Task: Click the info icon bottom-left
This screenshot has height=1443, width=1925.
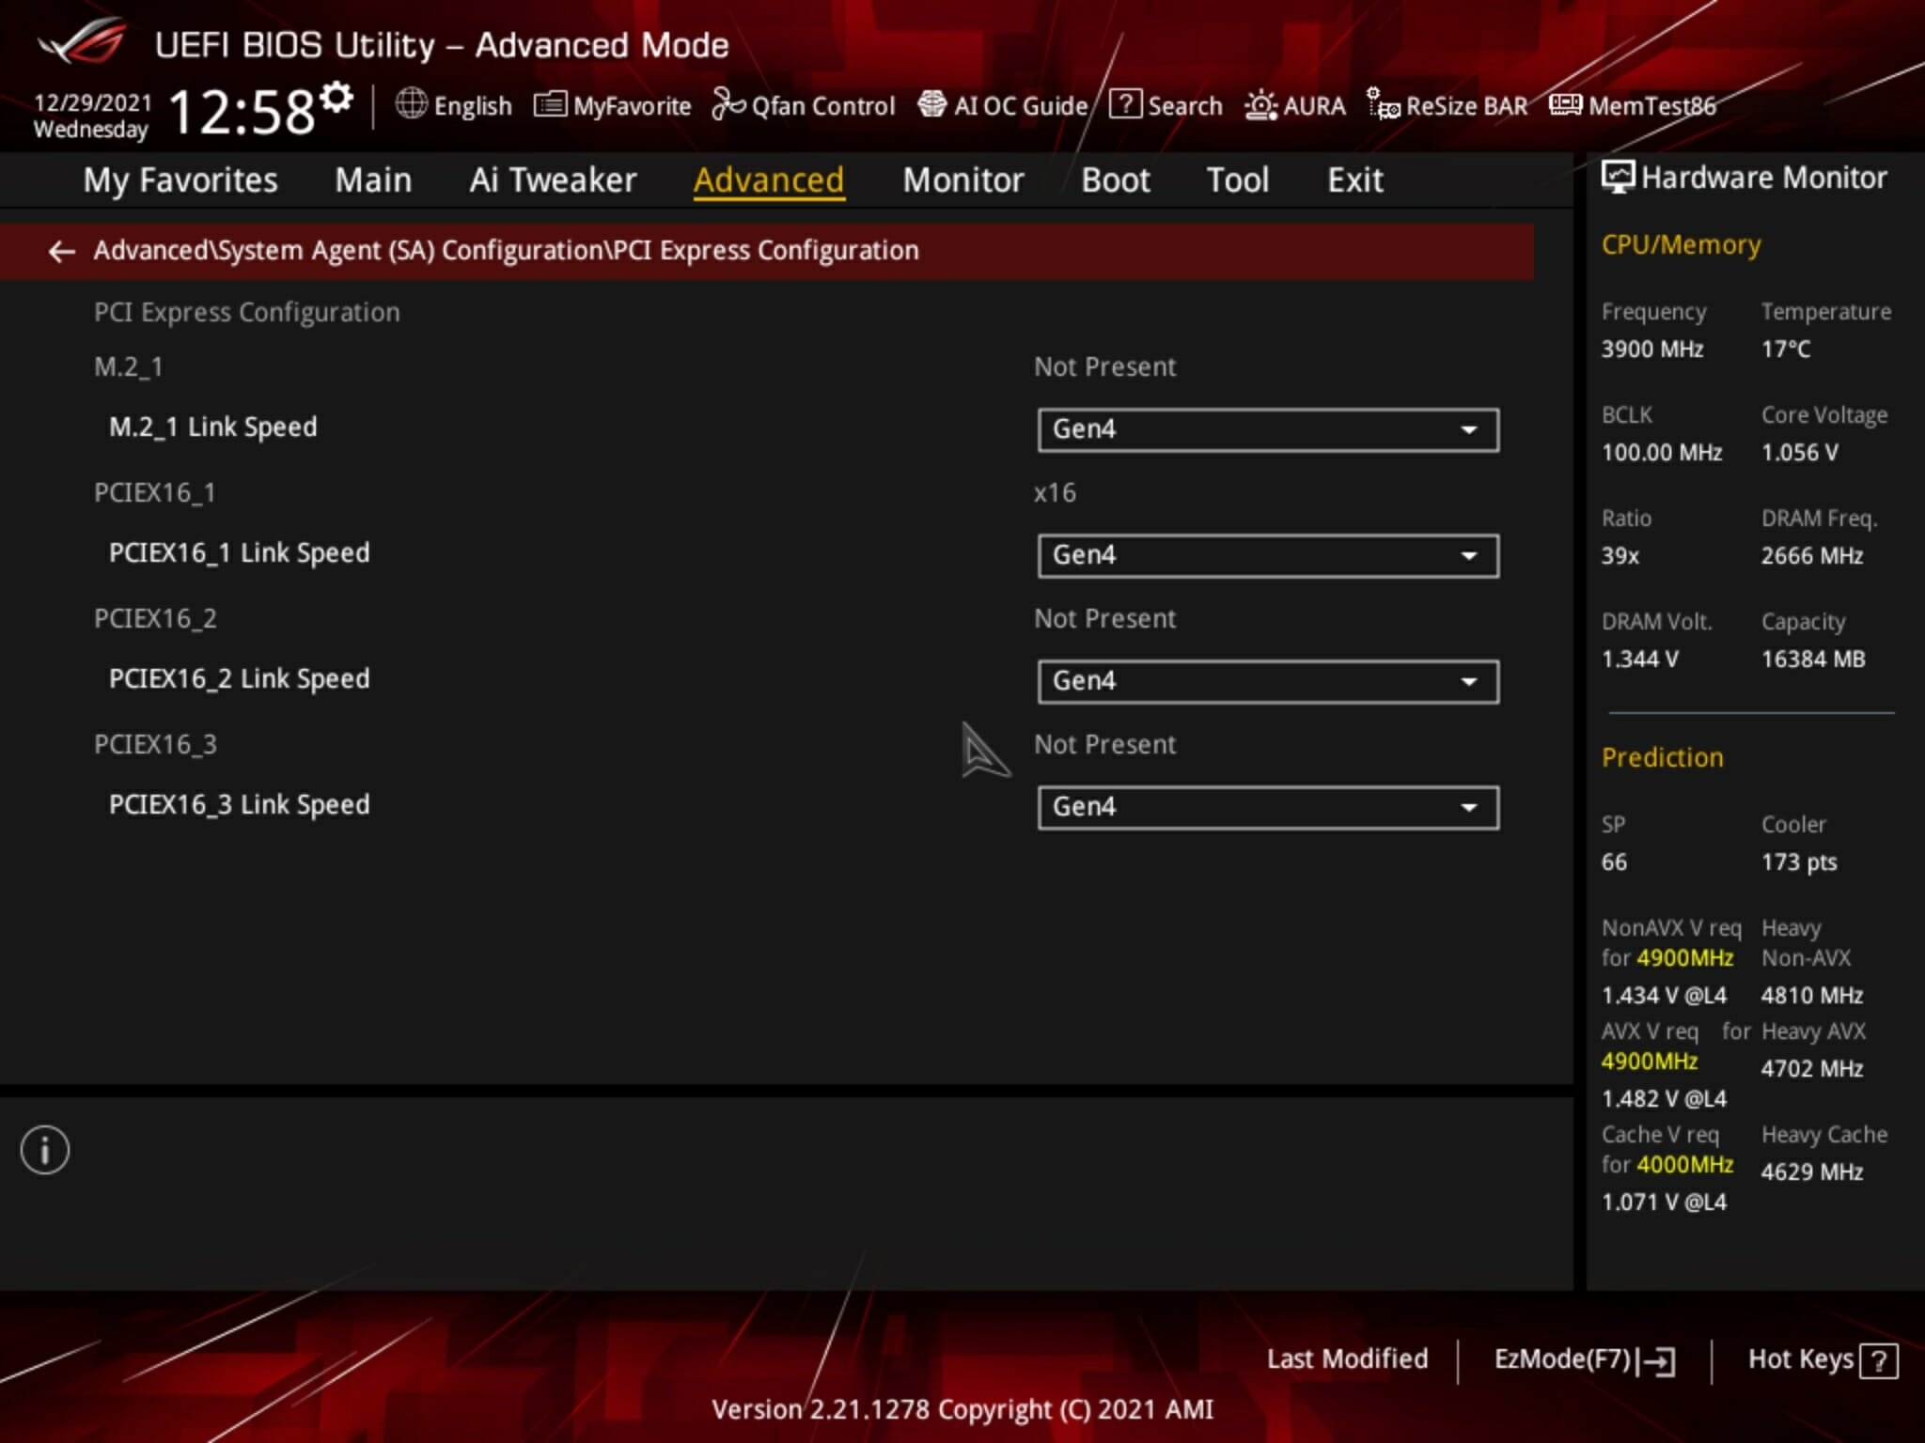Action: (x=44, y=1149)
